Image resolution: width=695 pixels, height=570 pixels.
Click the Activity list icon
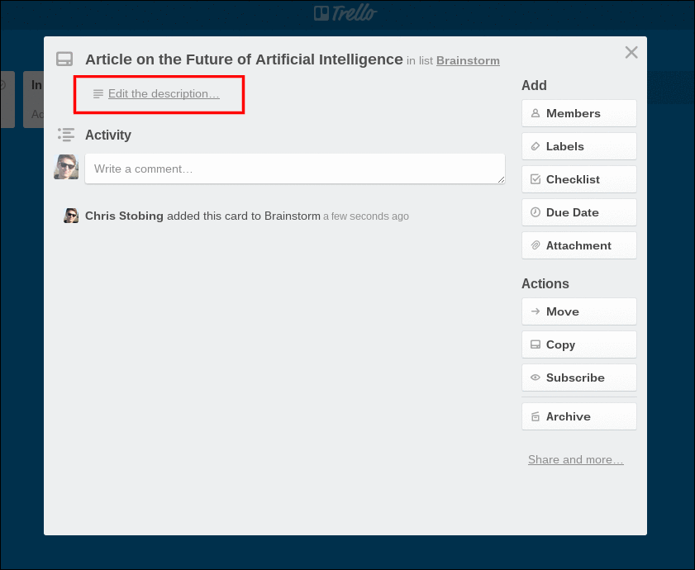tap(66, 135)
